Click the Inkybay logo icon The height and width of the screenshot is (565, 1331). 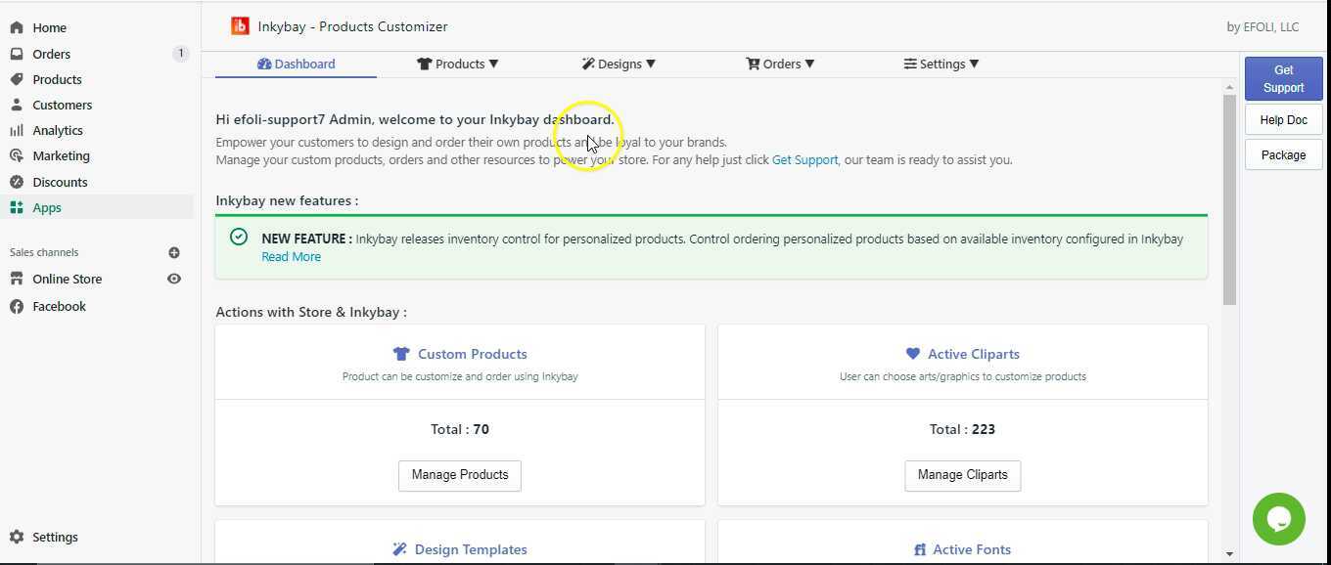pos(240,26)
